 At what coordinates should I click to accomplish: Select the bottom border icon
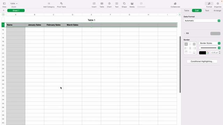point(194,52)
